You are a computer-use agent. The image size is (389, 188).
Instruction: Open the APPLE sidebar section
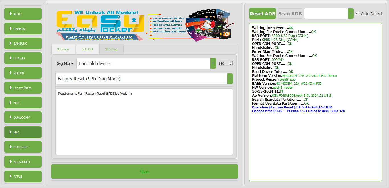point(23,177)
